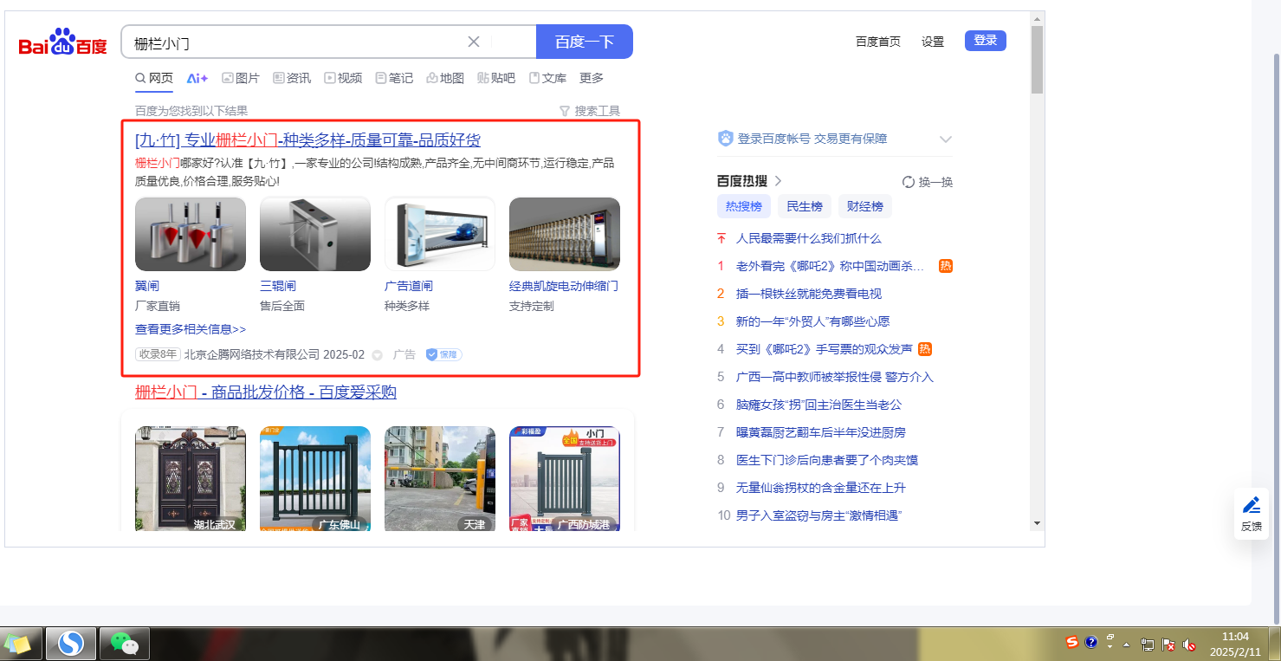Click the 天津 barrier product image
Viewport: 1281px width, 661px height.
(x=440, y=478)
